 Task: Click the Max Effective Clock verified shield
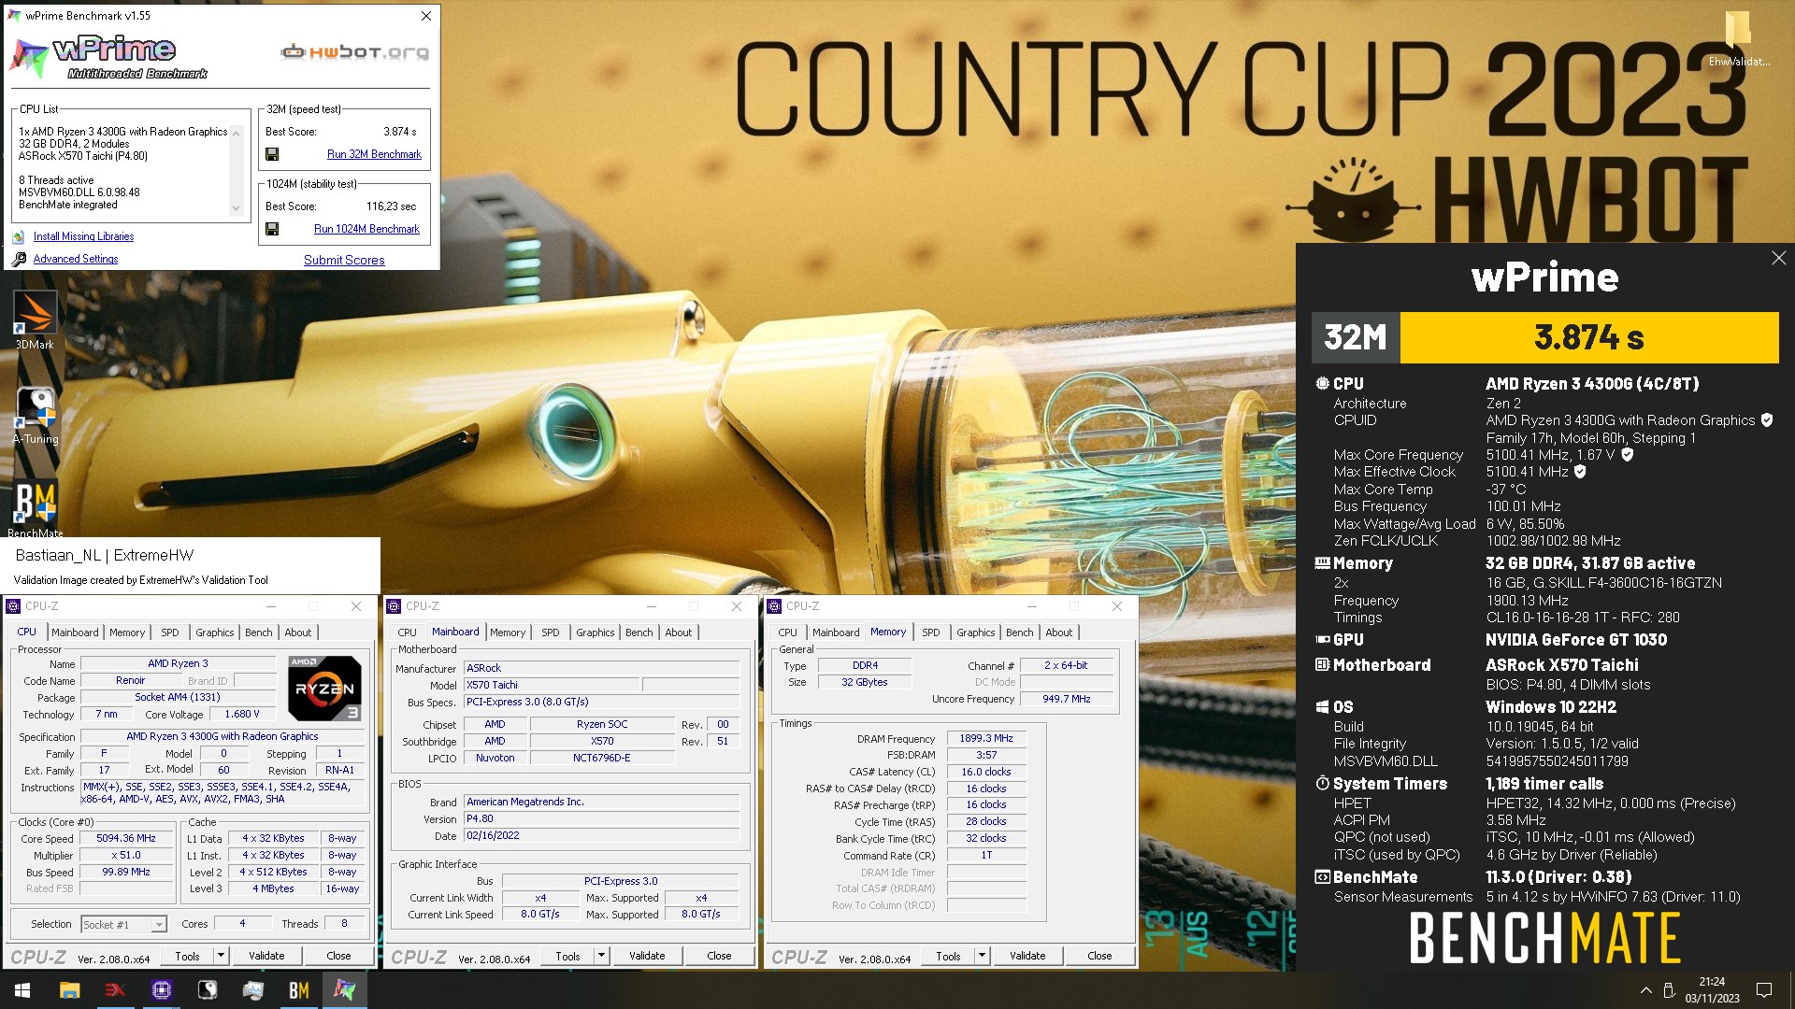[x=1580, y=472]
